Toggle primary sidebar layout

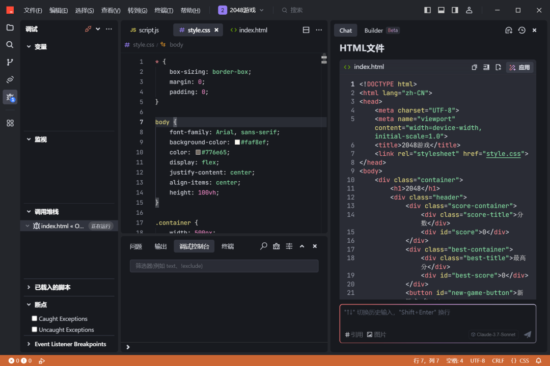[427, 10]
